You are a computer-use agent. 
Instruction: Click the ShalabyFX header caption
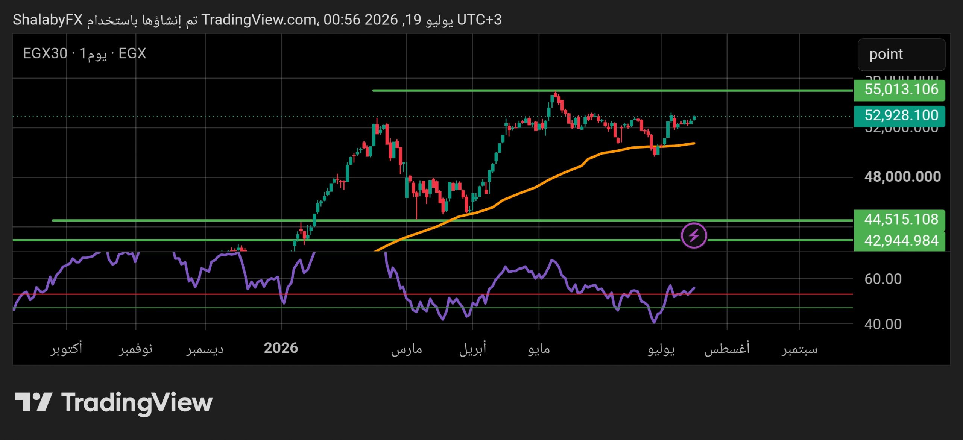click(x=257, y=20)
